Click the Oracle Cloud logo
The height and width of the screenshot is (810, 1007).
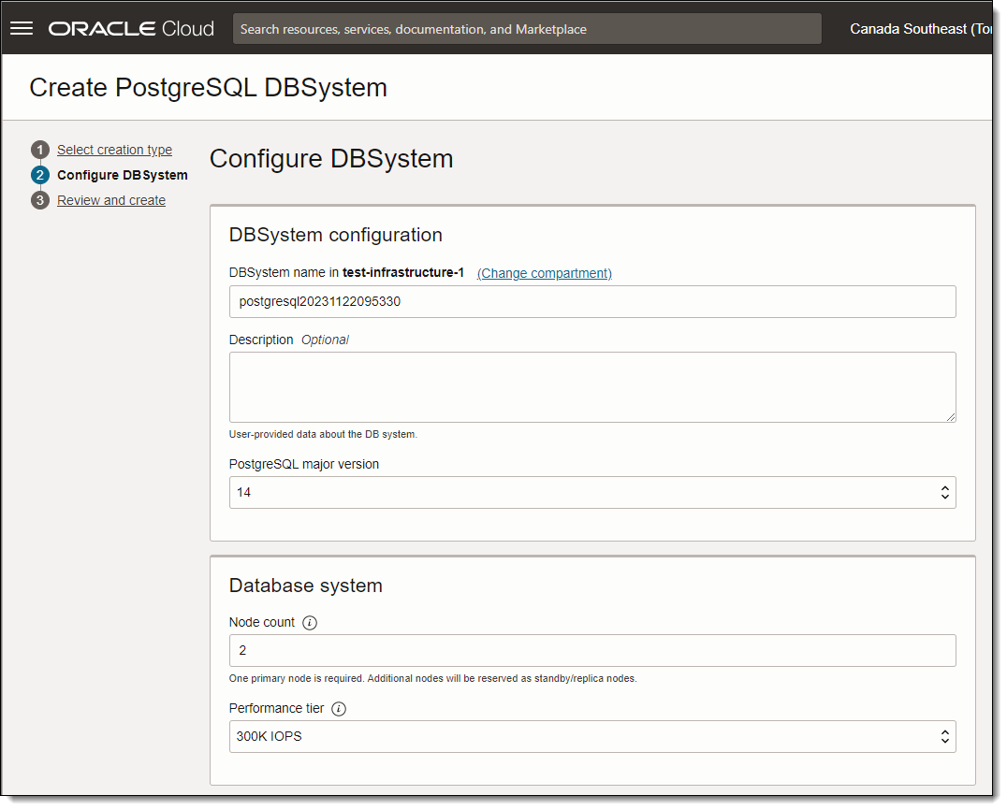point(131,29)
